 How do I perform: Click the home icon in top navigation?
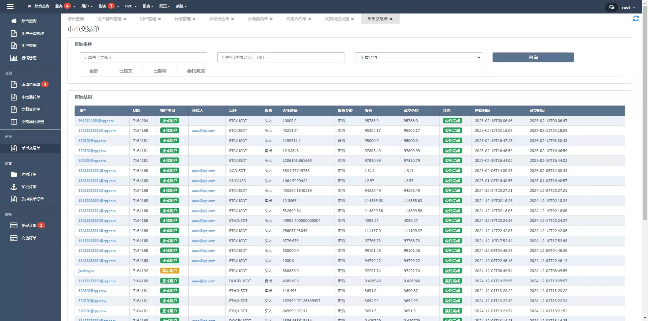point(29,6)
